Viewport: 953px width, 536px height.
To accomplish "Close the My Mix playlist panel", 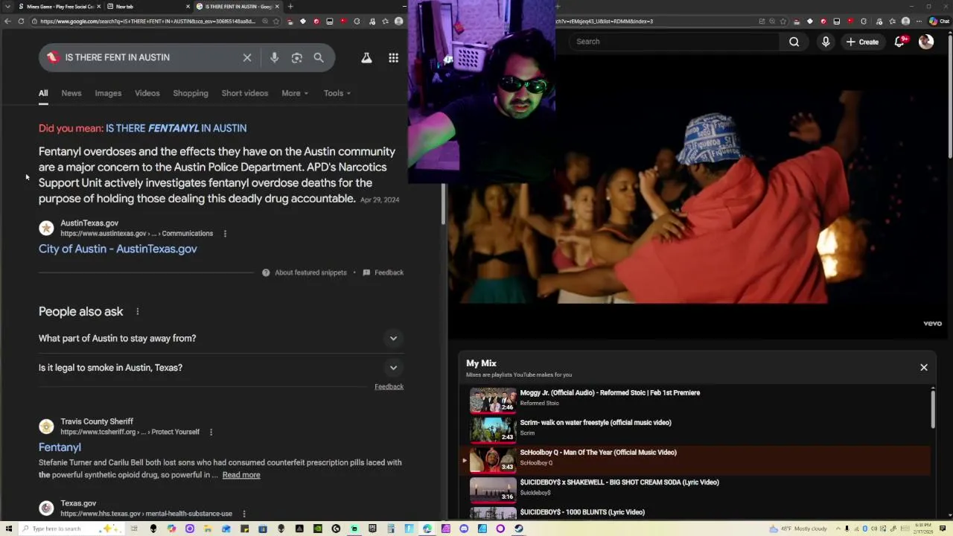I will coord(924,367).
